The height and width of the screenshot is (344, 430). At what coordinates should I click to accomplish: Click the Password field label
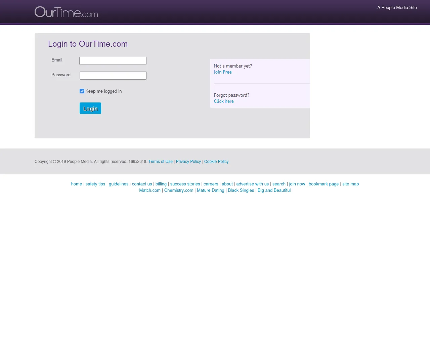(61, 75)
